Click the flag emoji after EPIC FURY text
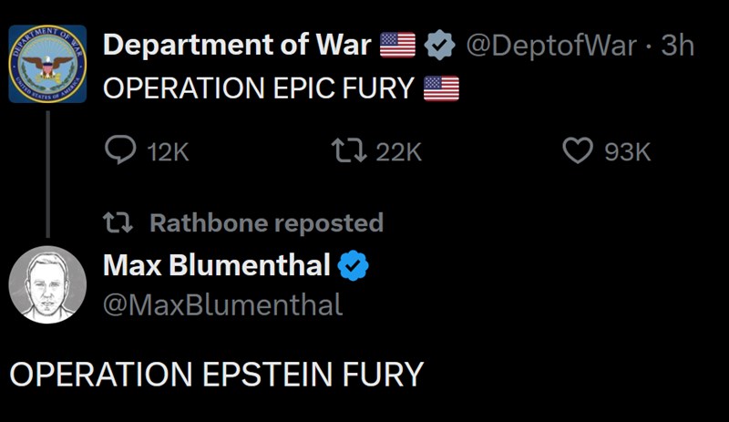This screenshot has height=422, width=729. (441, 88)
